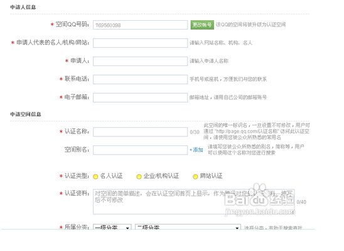344x251 pixels.
Task: Click the green 更改帐号 button
Action: 202,25
